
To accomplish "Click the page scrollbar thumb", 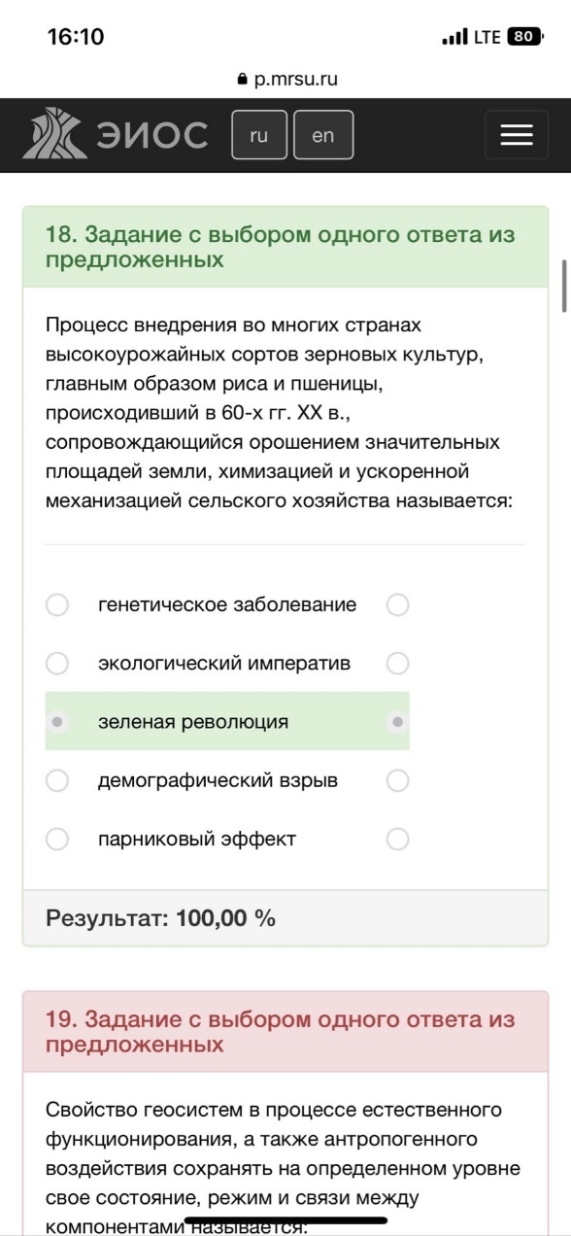I will pyautogui.click(x=564, y=286).
